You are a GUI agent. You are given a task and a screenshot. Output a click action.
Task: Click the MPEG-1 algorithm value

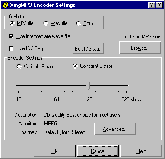(x=53, y=124)
